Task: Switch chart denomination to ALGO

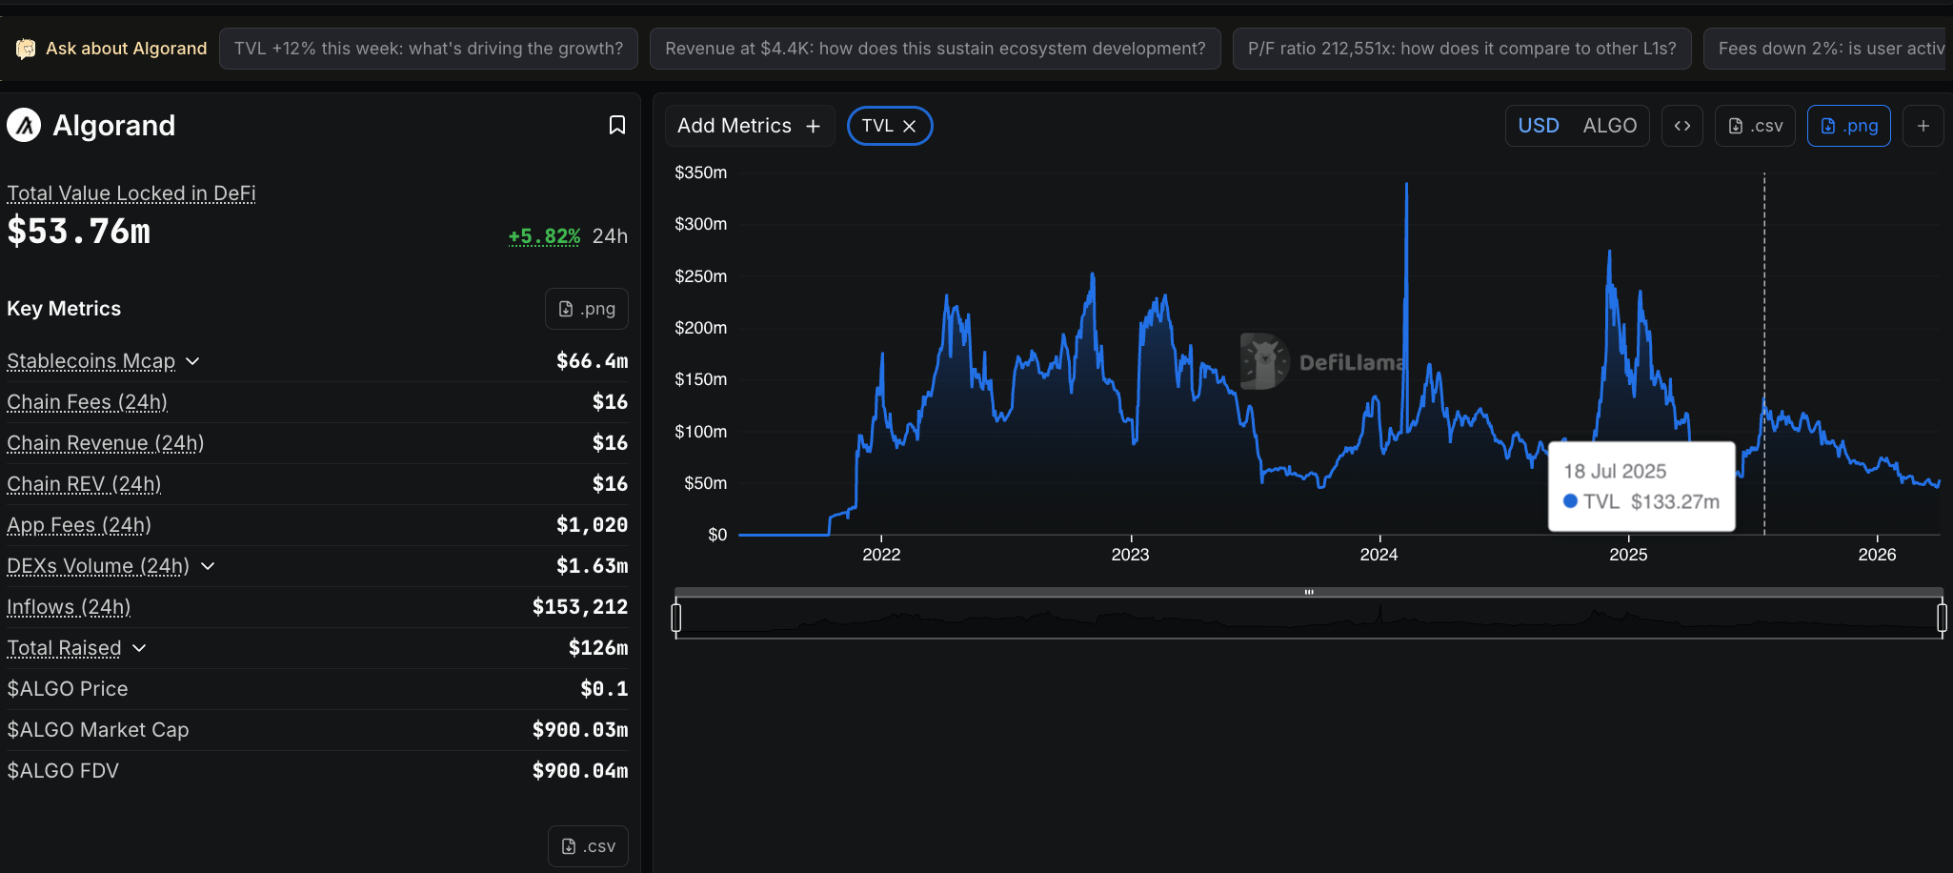Action: tap(1609, 126)
